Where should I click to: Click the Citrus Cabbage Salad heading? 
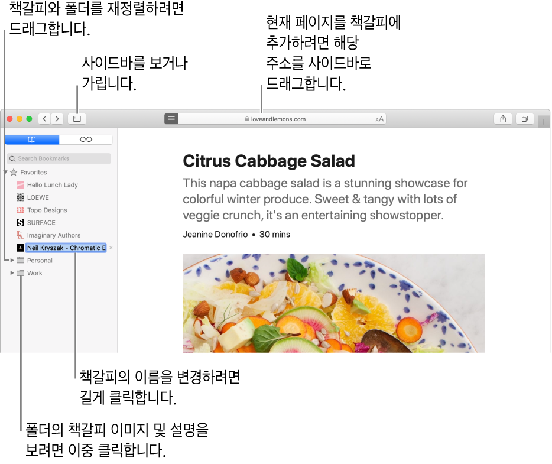(269, 161)
